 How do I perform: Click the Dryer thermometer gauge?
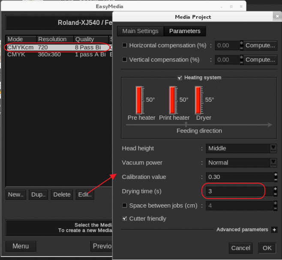click(x=198, y=100)
